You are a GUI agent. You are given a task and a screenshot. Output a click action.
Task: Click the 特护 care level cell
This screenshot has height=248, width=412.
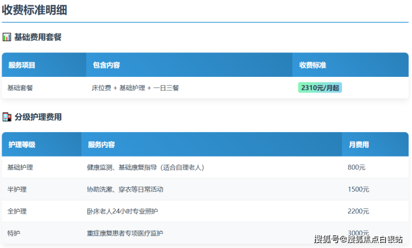(14, 233)
